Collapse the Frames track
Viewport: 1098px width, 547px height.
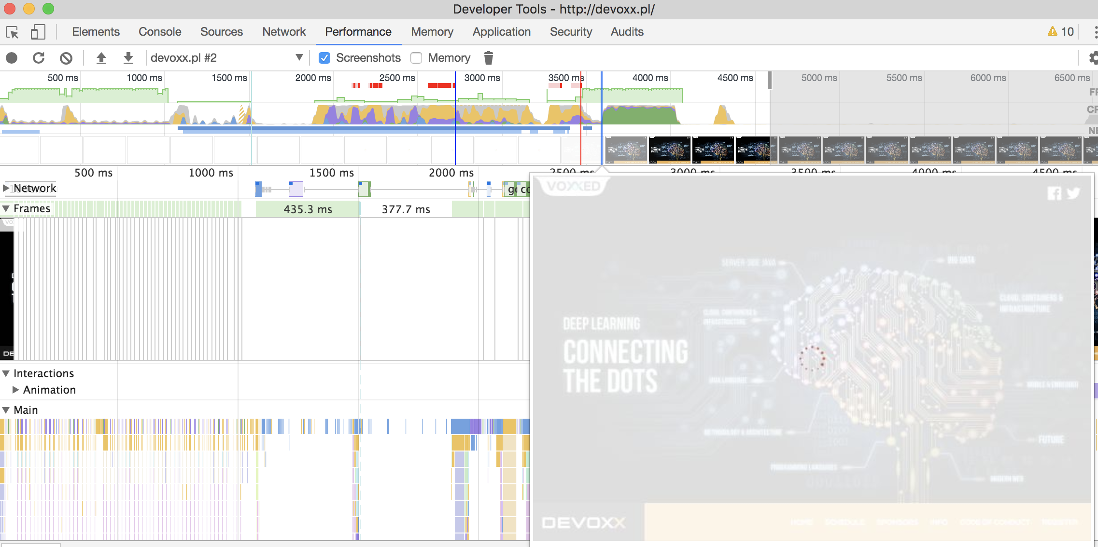click(x=6, y=208)
